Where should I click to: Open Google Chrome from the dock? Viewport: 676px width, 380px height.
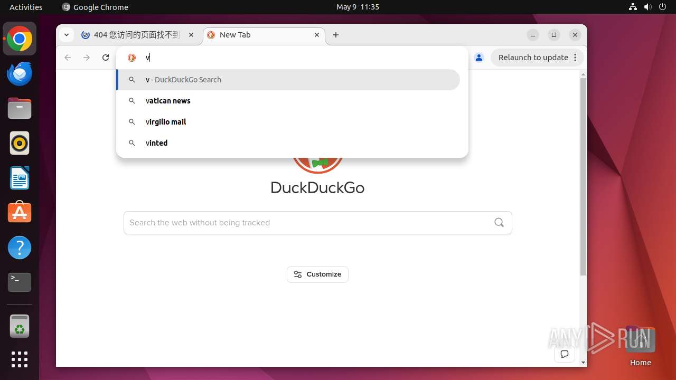pyautogui.click(x=20, y=39)
